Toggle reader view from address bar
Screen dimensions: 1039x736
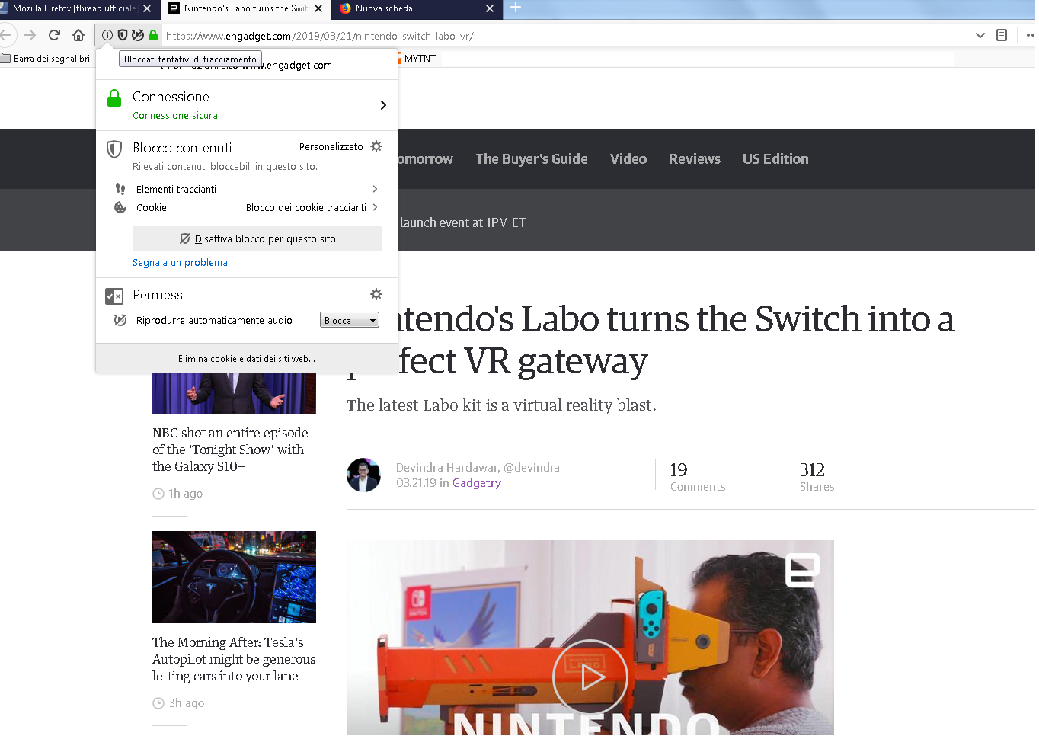[x=1002, y=35]
